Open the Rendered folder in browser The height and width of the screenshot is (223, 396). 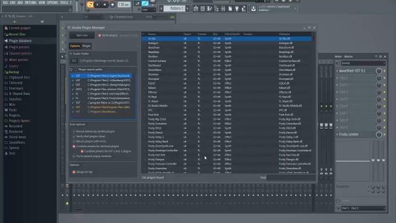tap(15, 131)
